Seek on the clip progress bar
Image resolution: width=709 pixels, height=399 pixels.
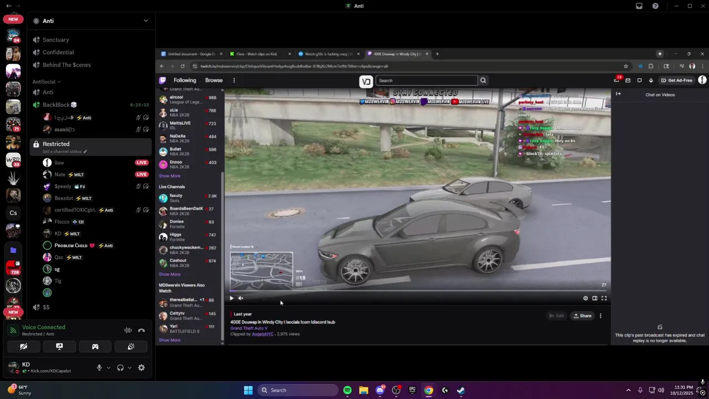point(418,291)
